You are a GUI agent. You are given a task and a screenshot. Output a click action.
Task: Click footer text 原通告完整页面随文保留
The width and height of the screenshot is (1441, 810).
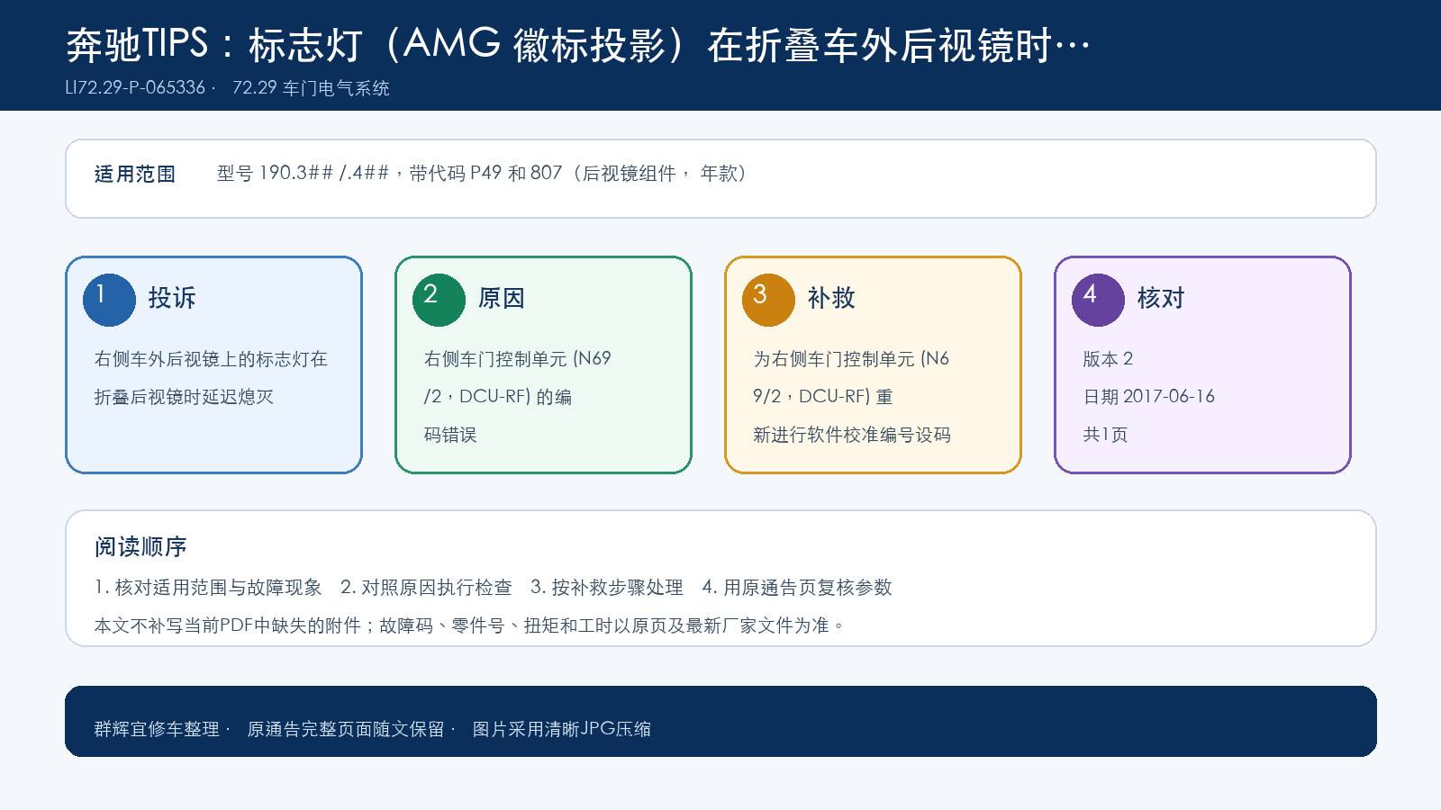click(346, 729)
